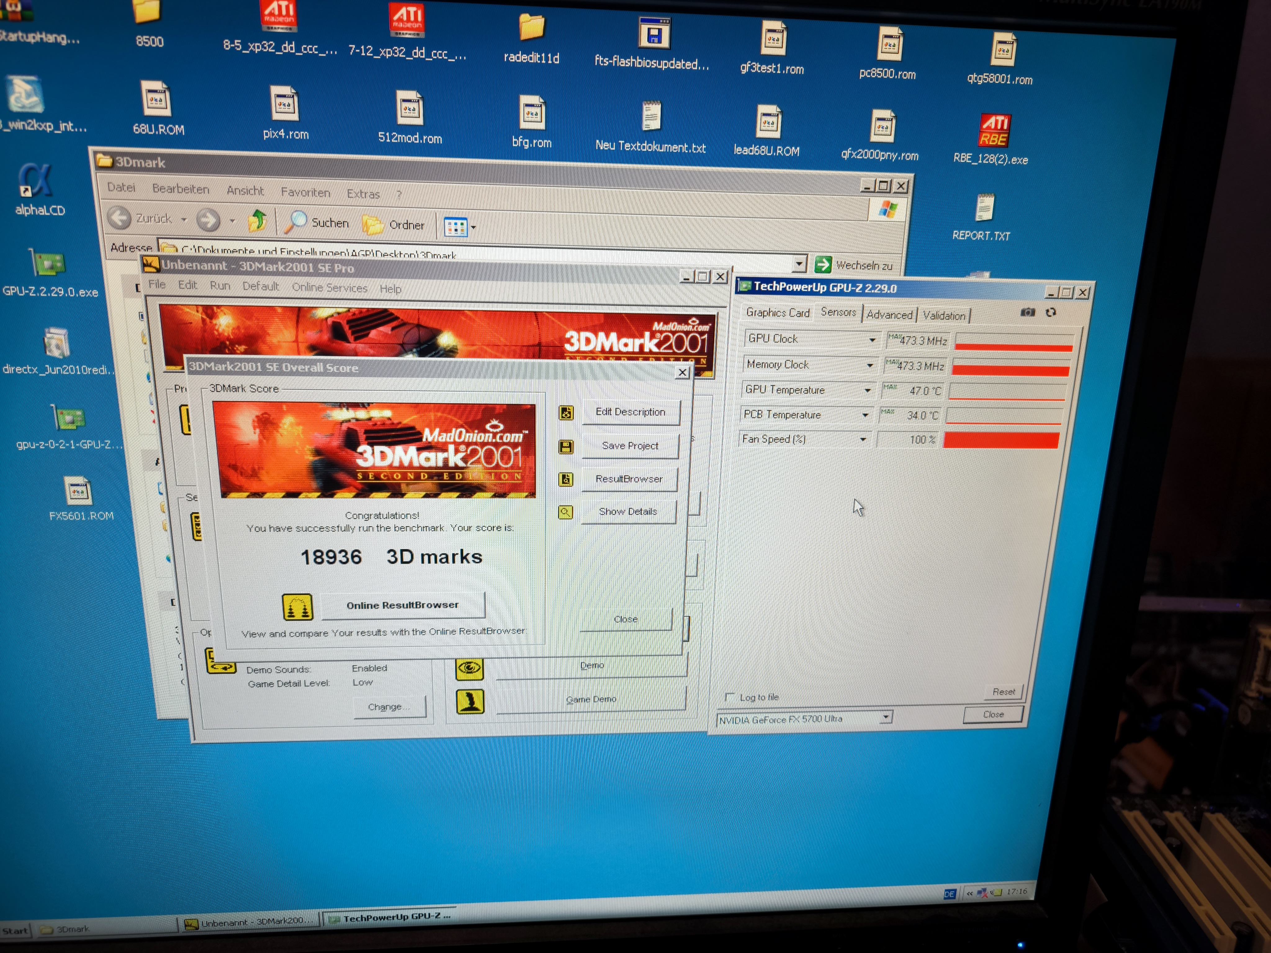Click the Show Details button
1271x953 pixels.
pyautogui.click(x=627, y=511)
